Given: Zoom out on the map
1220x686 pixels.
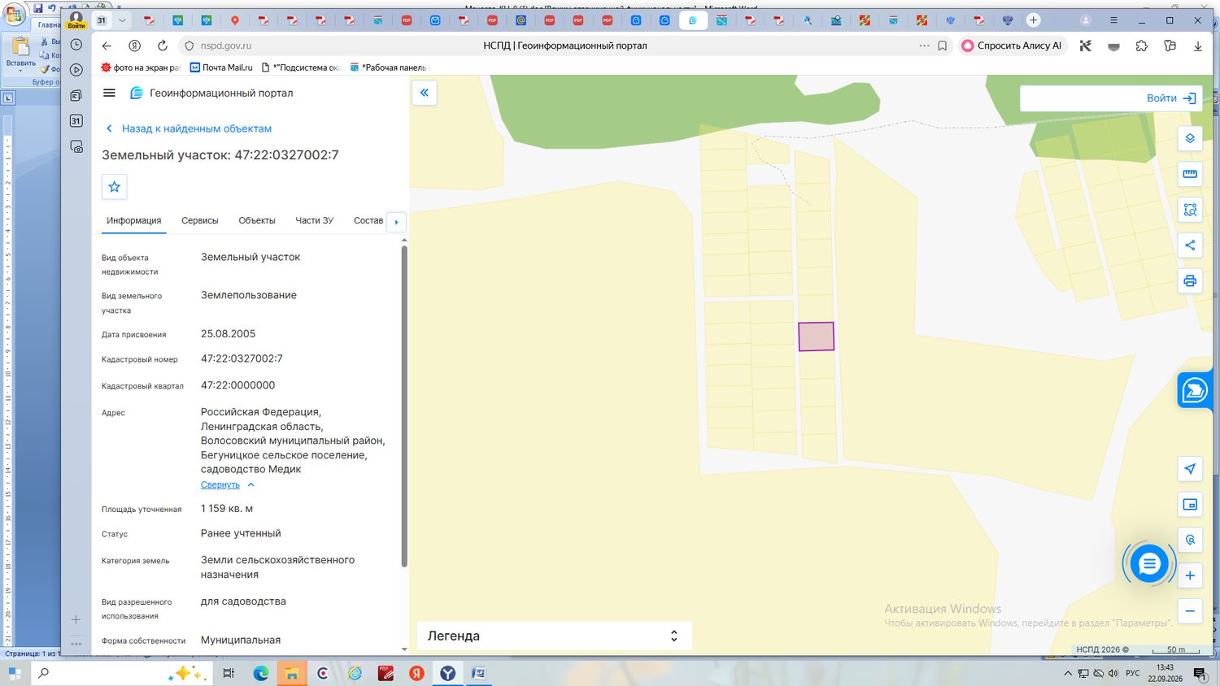Looking at the screenshot, I should (1190, 611).
